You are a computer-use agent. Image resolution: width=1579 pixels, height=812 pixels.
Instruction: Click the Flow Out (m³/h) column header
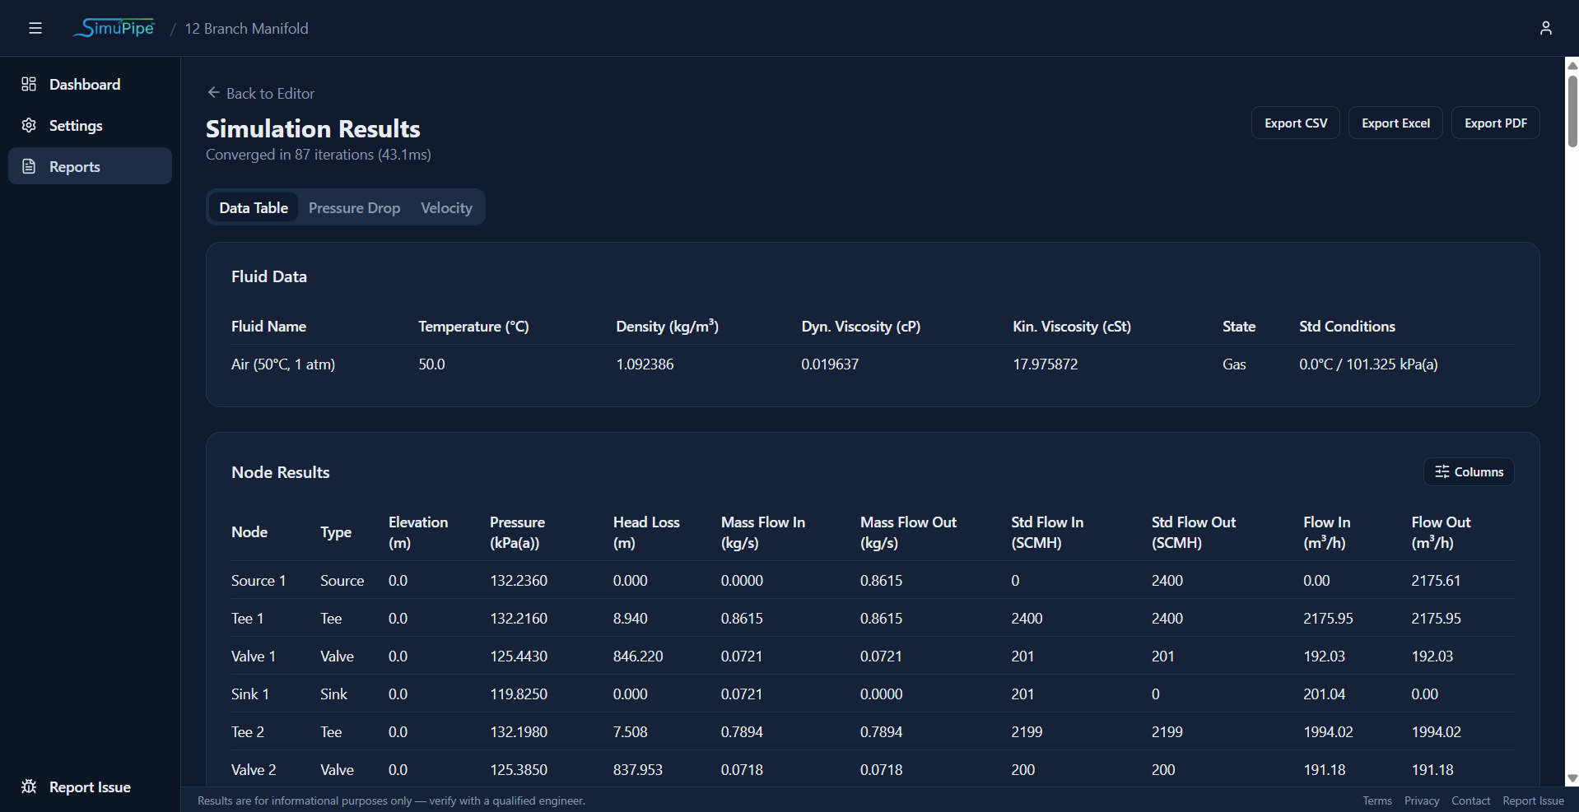[x=1441, y=532]
